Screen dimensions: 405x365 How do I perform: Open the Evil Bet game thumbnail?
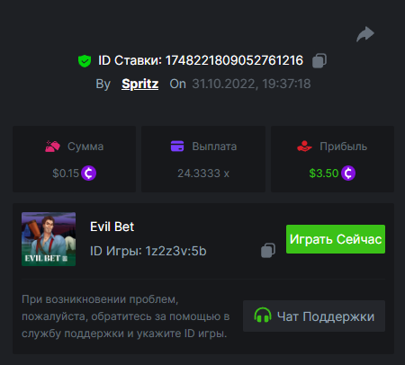49,239
